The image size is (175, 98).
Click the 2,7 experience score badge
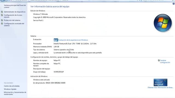coord(56,40)
